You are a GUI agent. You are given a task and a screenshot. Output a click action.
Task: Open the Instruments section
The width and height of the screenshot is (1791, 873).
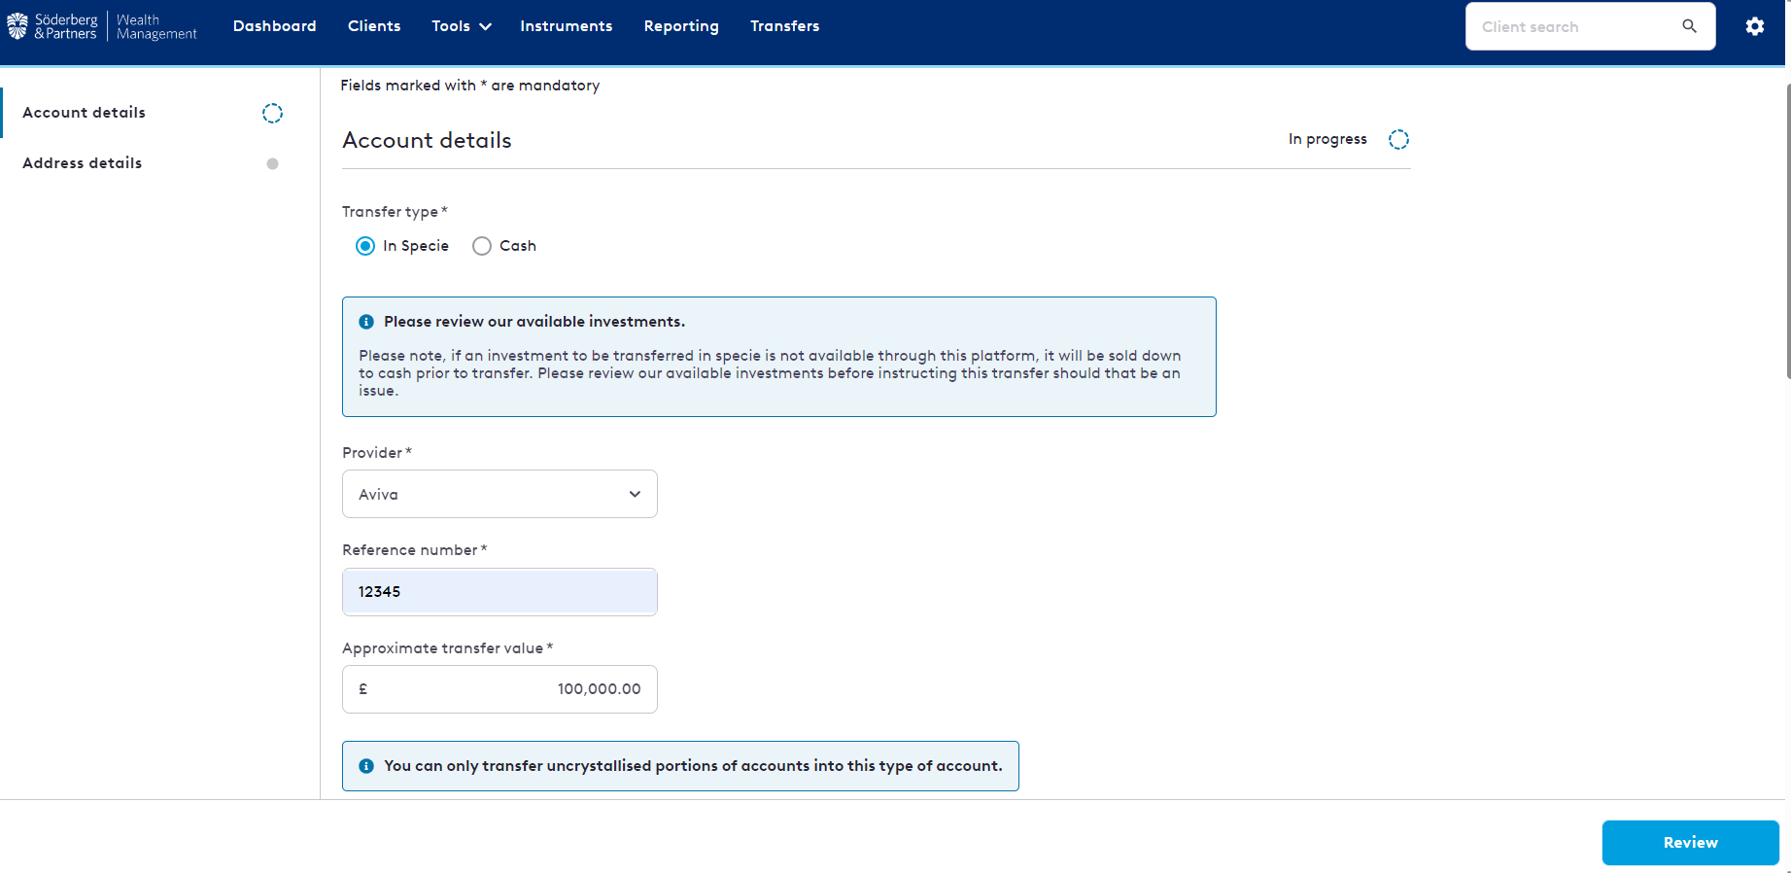[567, 26]
